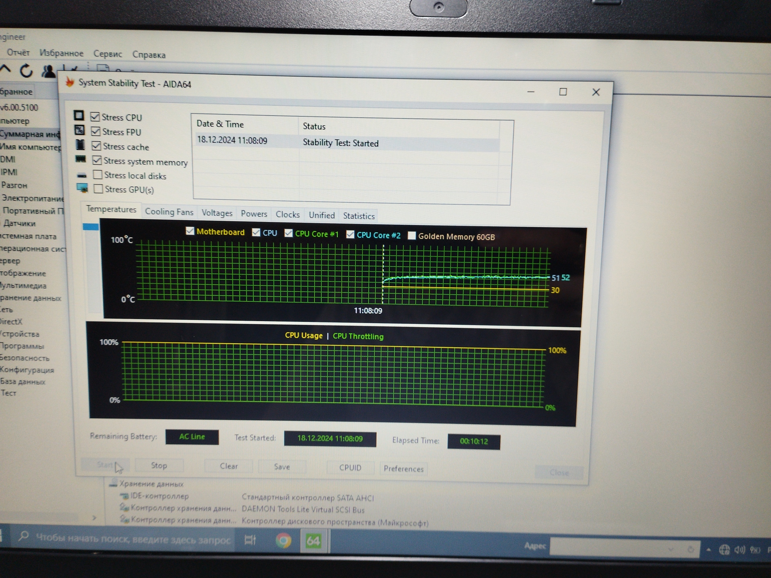Click the IDE-контроллер row
The image size is (771, 578).
(248, 497)
